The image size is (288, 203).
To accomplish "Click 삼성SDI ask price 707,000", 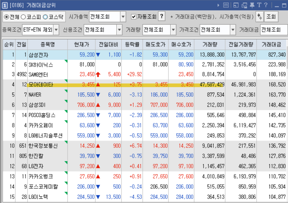I will pos(159,105).
